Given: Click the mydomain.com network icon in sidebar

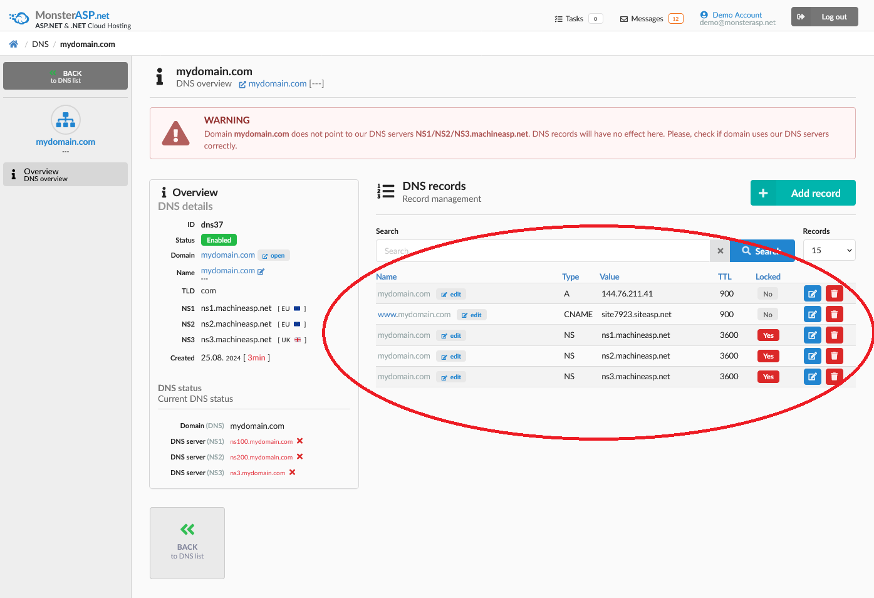Looking at the screenshot, I should pyautogui.click(x=65, y=119).
